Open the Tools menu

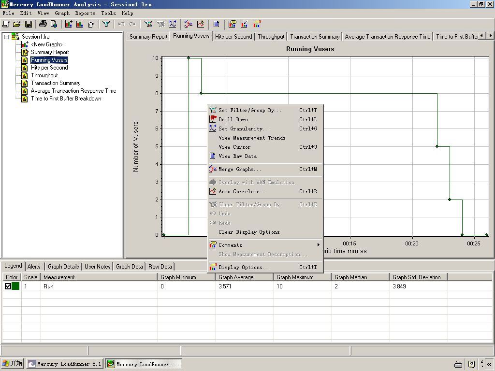coord(108,13)
